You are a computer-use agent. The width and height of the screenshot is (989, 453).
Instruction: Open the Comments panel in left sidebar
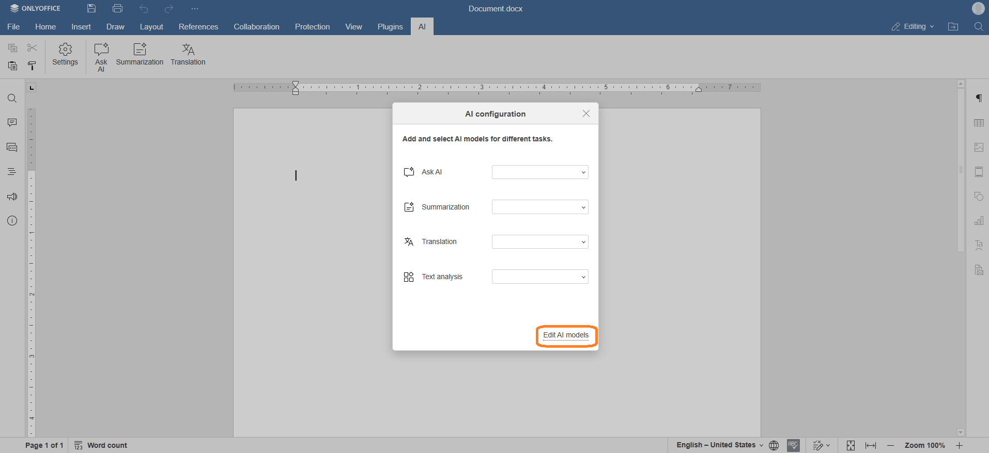click(12, 123)
